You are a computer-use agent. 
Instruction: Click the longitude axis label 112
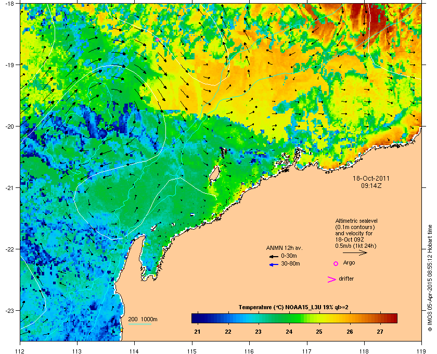[x=20, y=351]
